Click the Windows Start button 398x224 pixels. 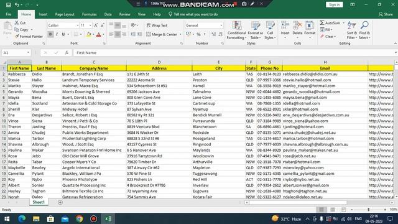point(7,218)
